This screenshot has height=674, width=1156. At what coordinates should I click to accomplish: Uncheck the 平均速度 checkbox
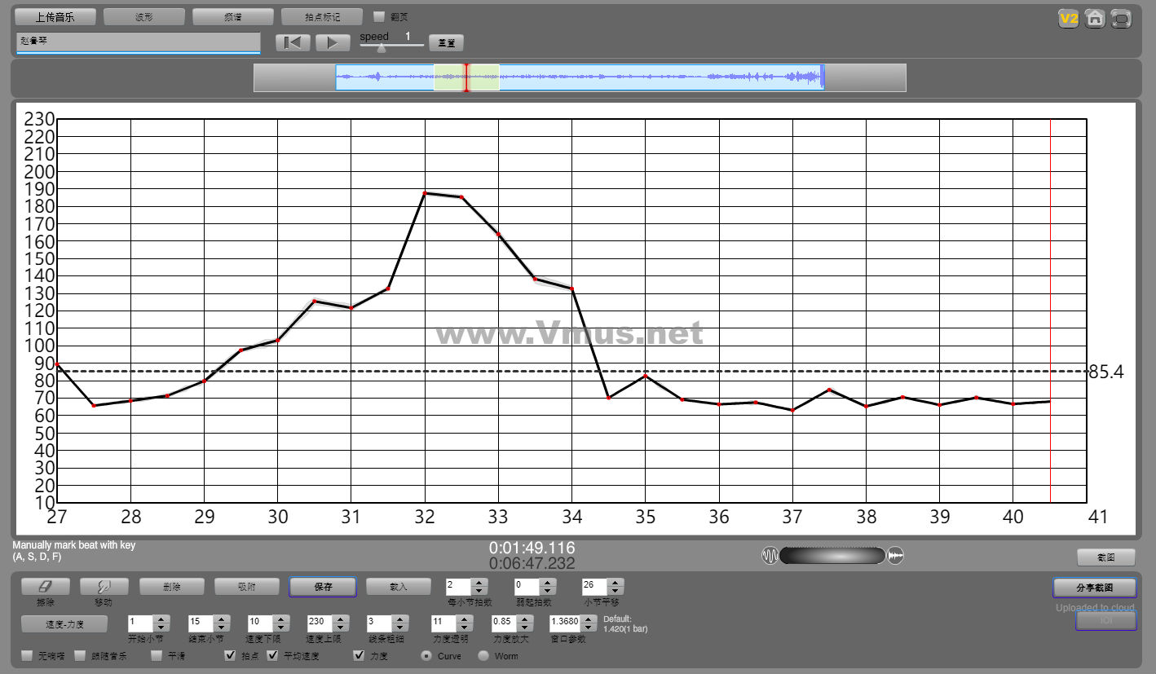coord(272,655)
